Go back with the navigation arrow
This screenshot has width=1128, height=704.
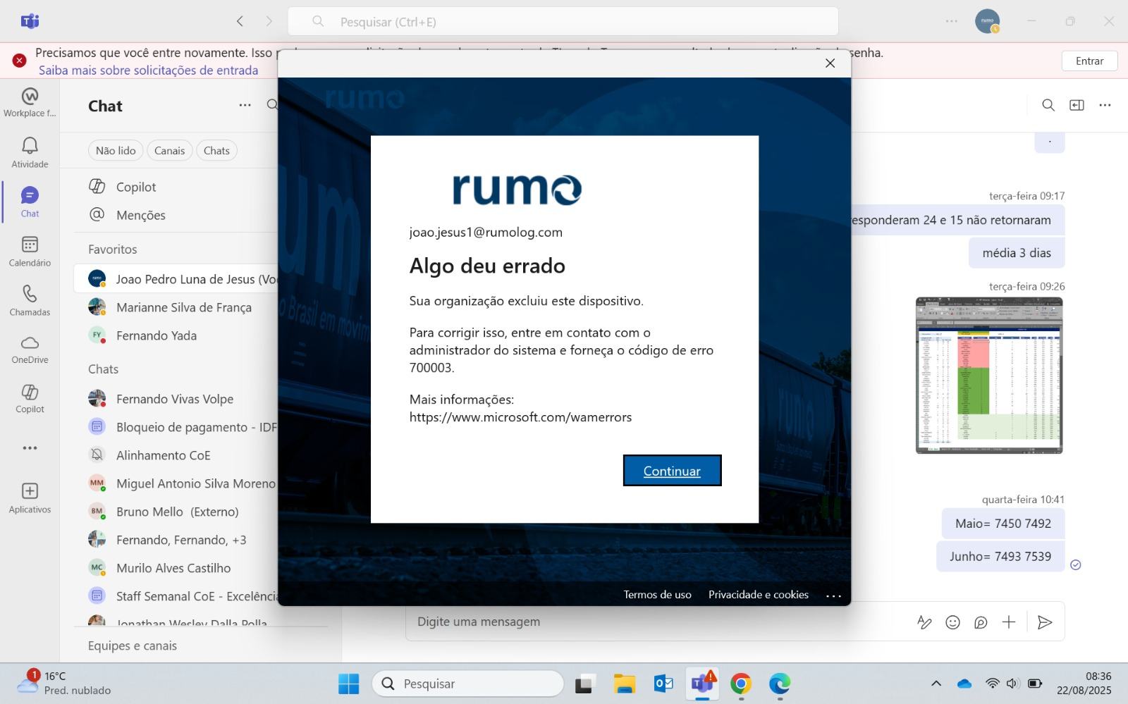pos(240,21)
